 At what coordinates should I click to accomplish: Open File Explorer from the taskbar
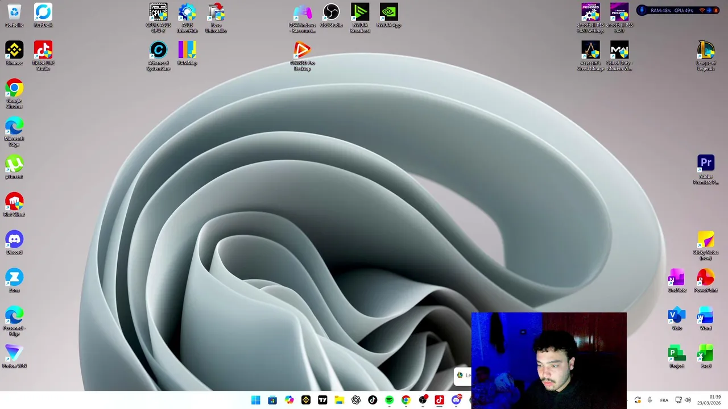click(x=339, y=400)
